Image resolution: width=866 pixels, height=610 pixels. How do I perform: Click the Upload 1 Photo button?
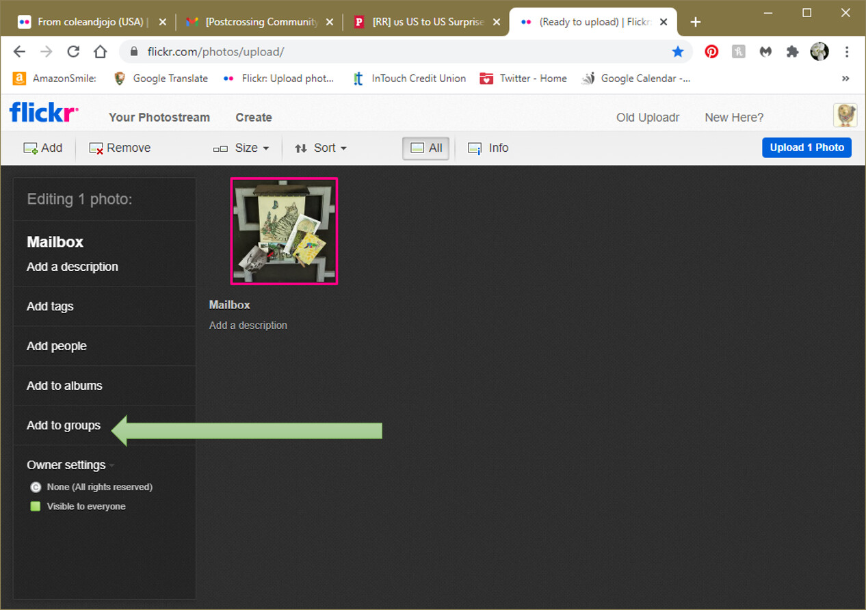[806, 148]
